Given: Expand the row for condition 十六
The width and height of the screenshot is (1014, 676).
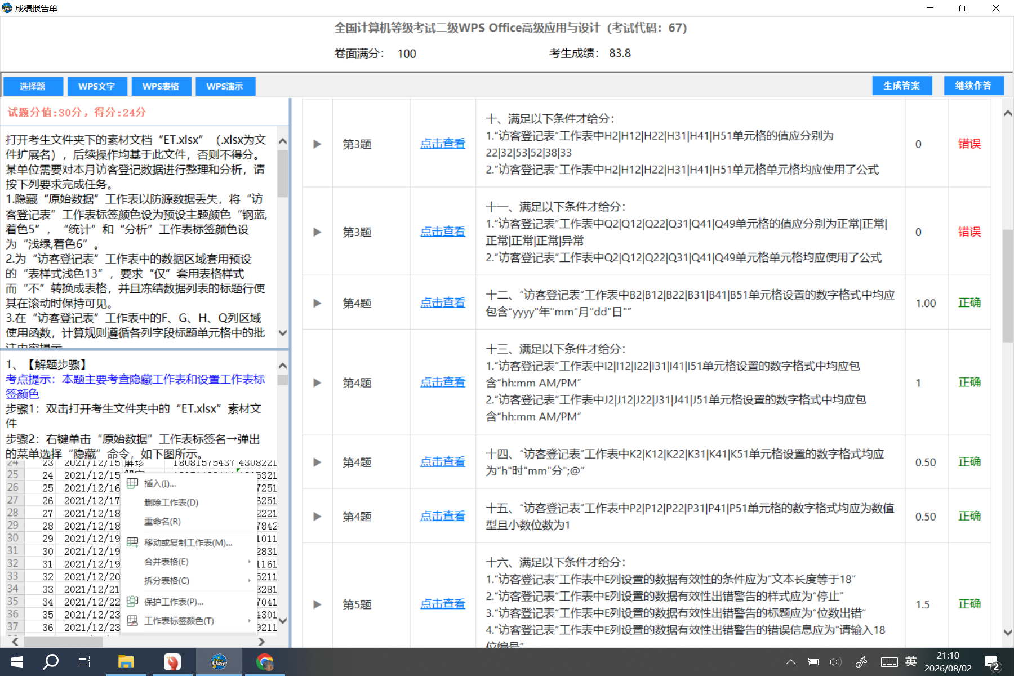Looking at the screenshot, I should click(x=317, y=604).
